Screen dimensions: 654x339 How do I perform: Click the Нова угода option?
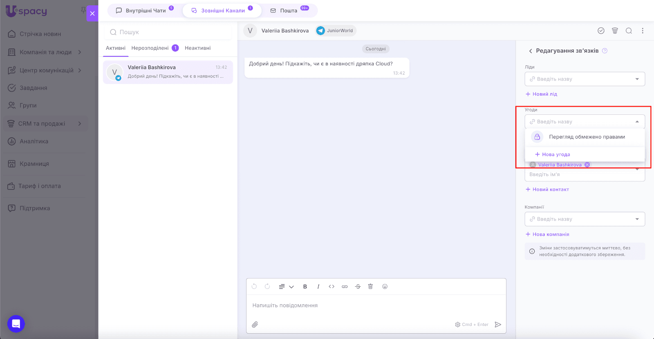coord(553,154)
